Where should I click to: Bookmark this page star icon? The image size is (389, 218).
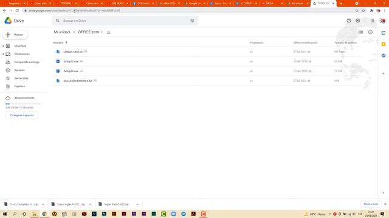(x=363, y=11)
